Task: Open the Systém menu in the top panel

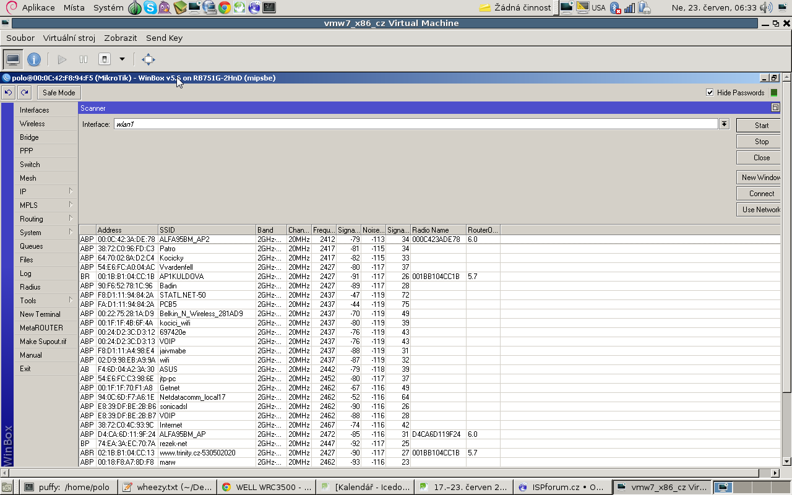Action: (x=108, y=7)
